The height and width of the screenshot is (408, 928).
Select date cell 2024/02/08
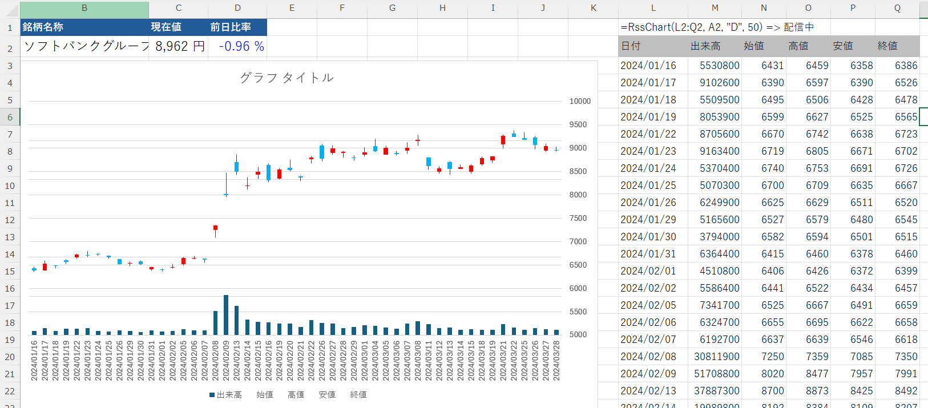pos(653,357)
